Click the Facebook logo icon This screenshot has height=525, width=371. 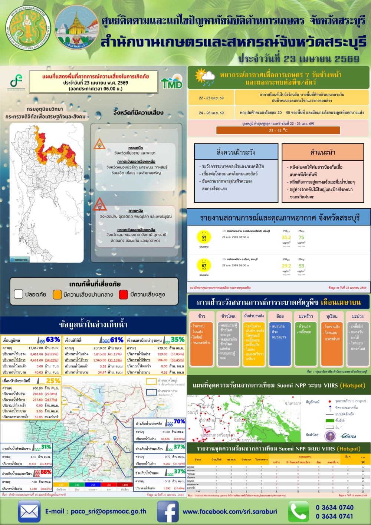click(168, 512)
